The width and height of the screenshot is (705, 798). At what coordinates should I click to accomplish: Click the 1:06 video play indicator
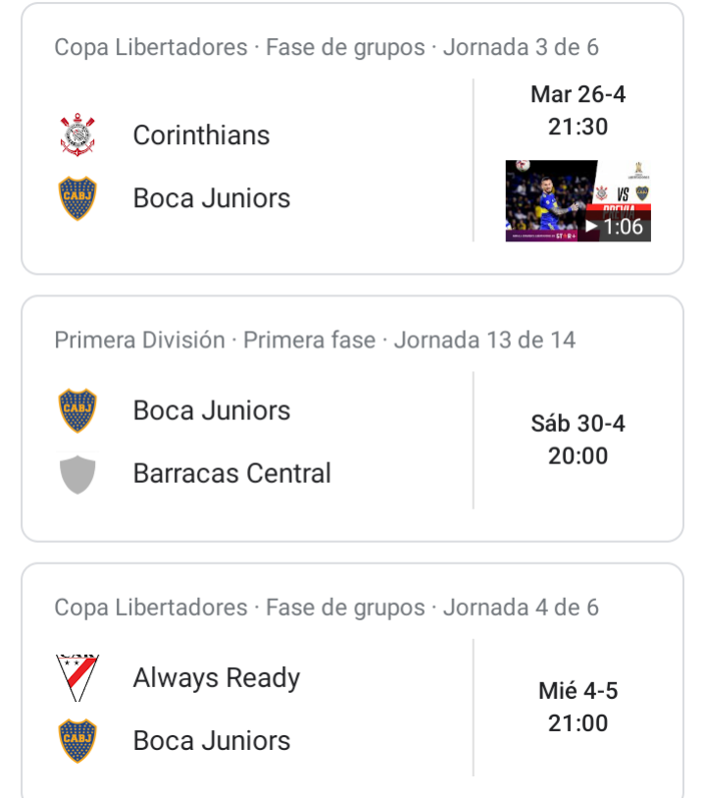[616, 227]
